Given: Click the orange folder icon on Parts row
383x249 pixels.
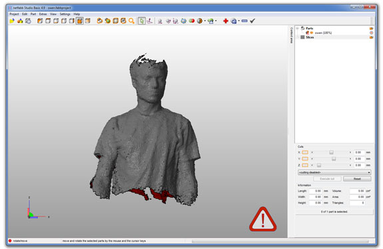Looking at the screenshot, I should coord(371,29).
